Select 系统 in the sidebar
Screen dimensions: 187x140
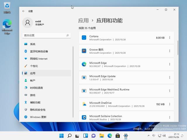[32, 44]
